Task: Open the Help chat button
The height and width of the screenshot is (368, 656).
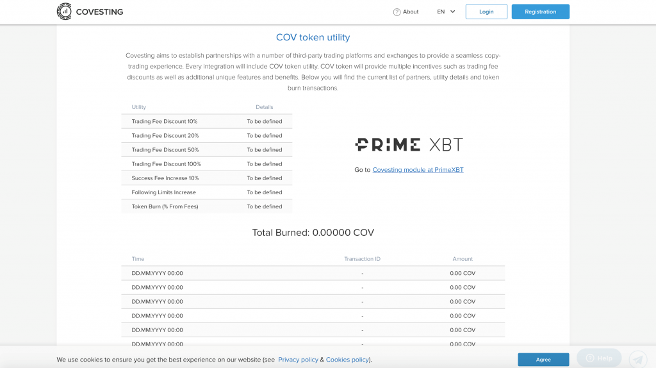Action: pyautogui.click(x=599, y=358)
